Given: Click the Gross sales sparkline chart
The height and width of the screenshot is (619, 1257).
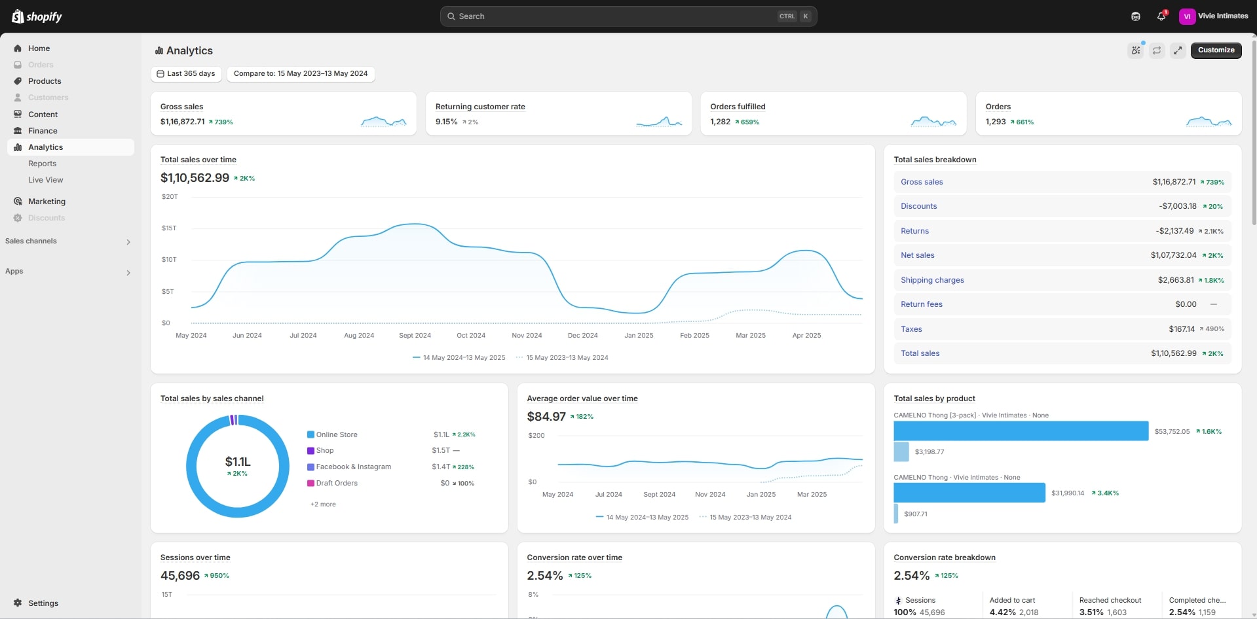Looking at the screenshot, I should point(384,121).
